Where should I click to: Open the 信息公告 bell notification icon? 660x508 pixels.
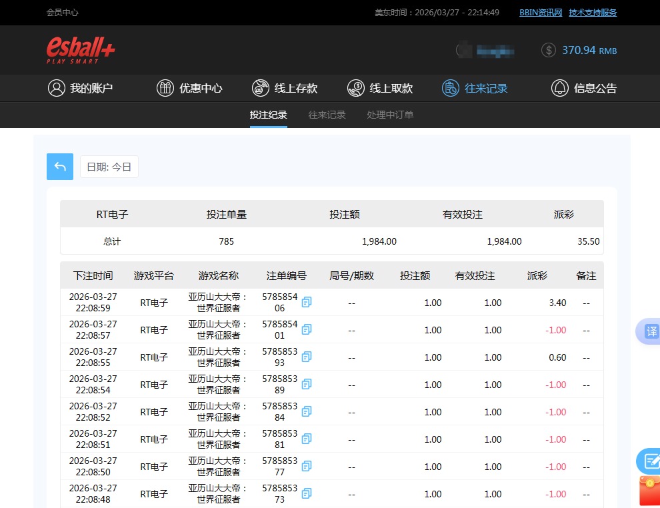560,87
